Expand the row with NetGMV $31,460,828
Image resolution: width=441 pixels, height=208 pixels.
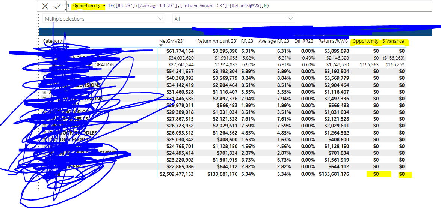[x=44, y=92]
